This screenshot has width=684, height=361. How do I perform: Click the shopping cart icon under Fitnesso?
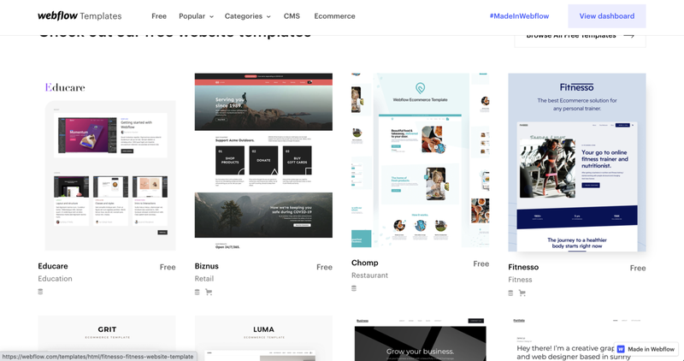pyautogui.click(x=522, y=293)
